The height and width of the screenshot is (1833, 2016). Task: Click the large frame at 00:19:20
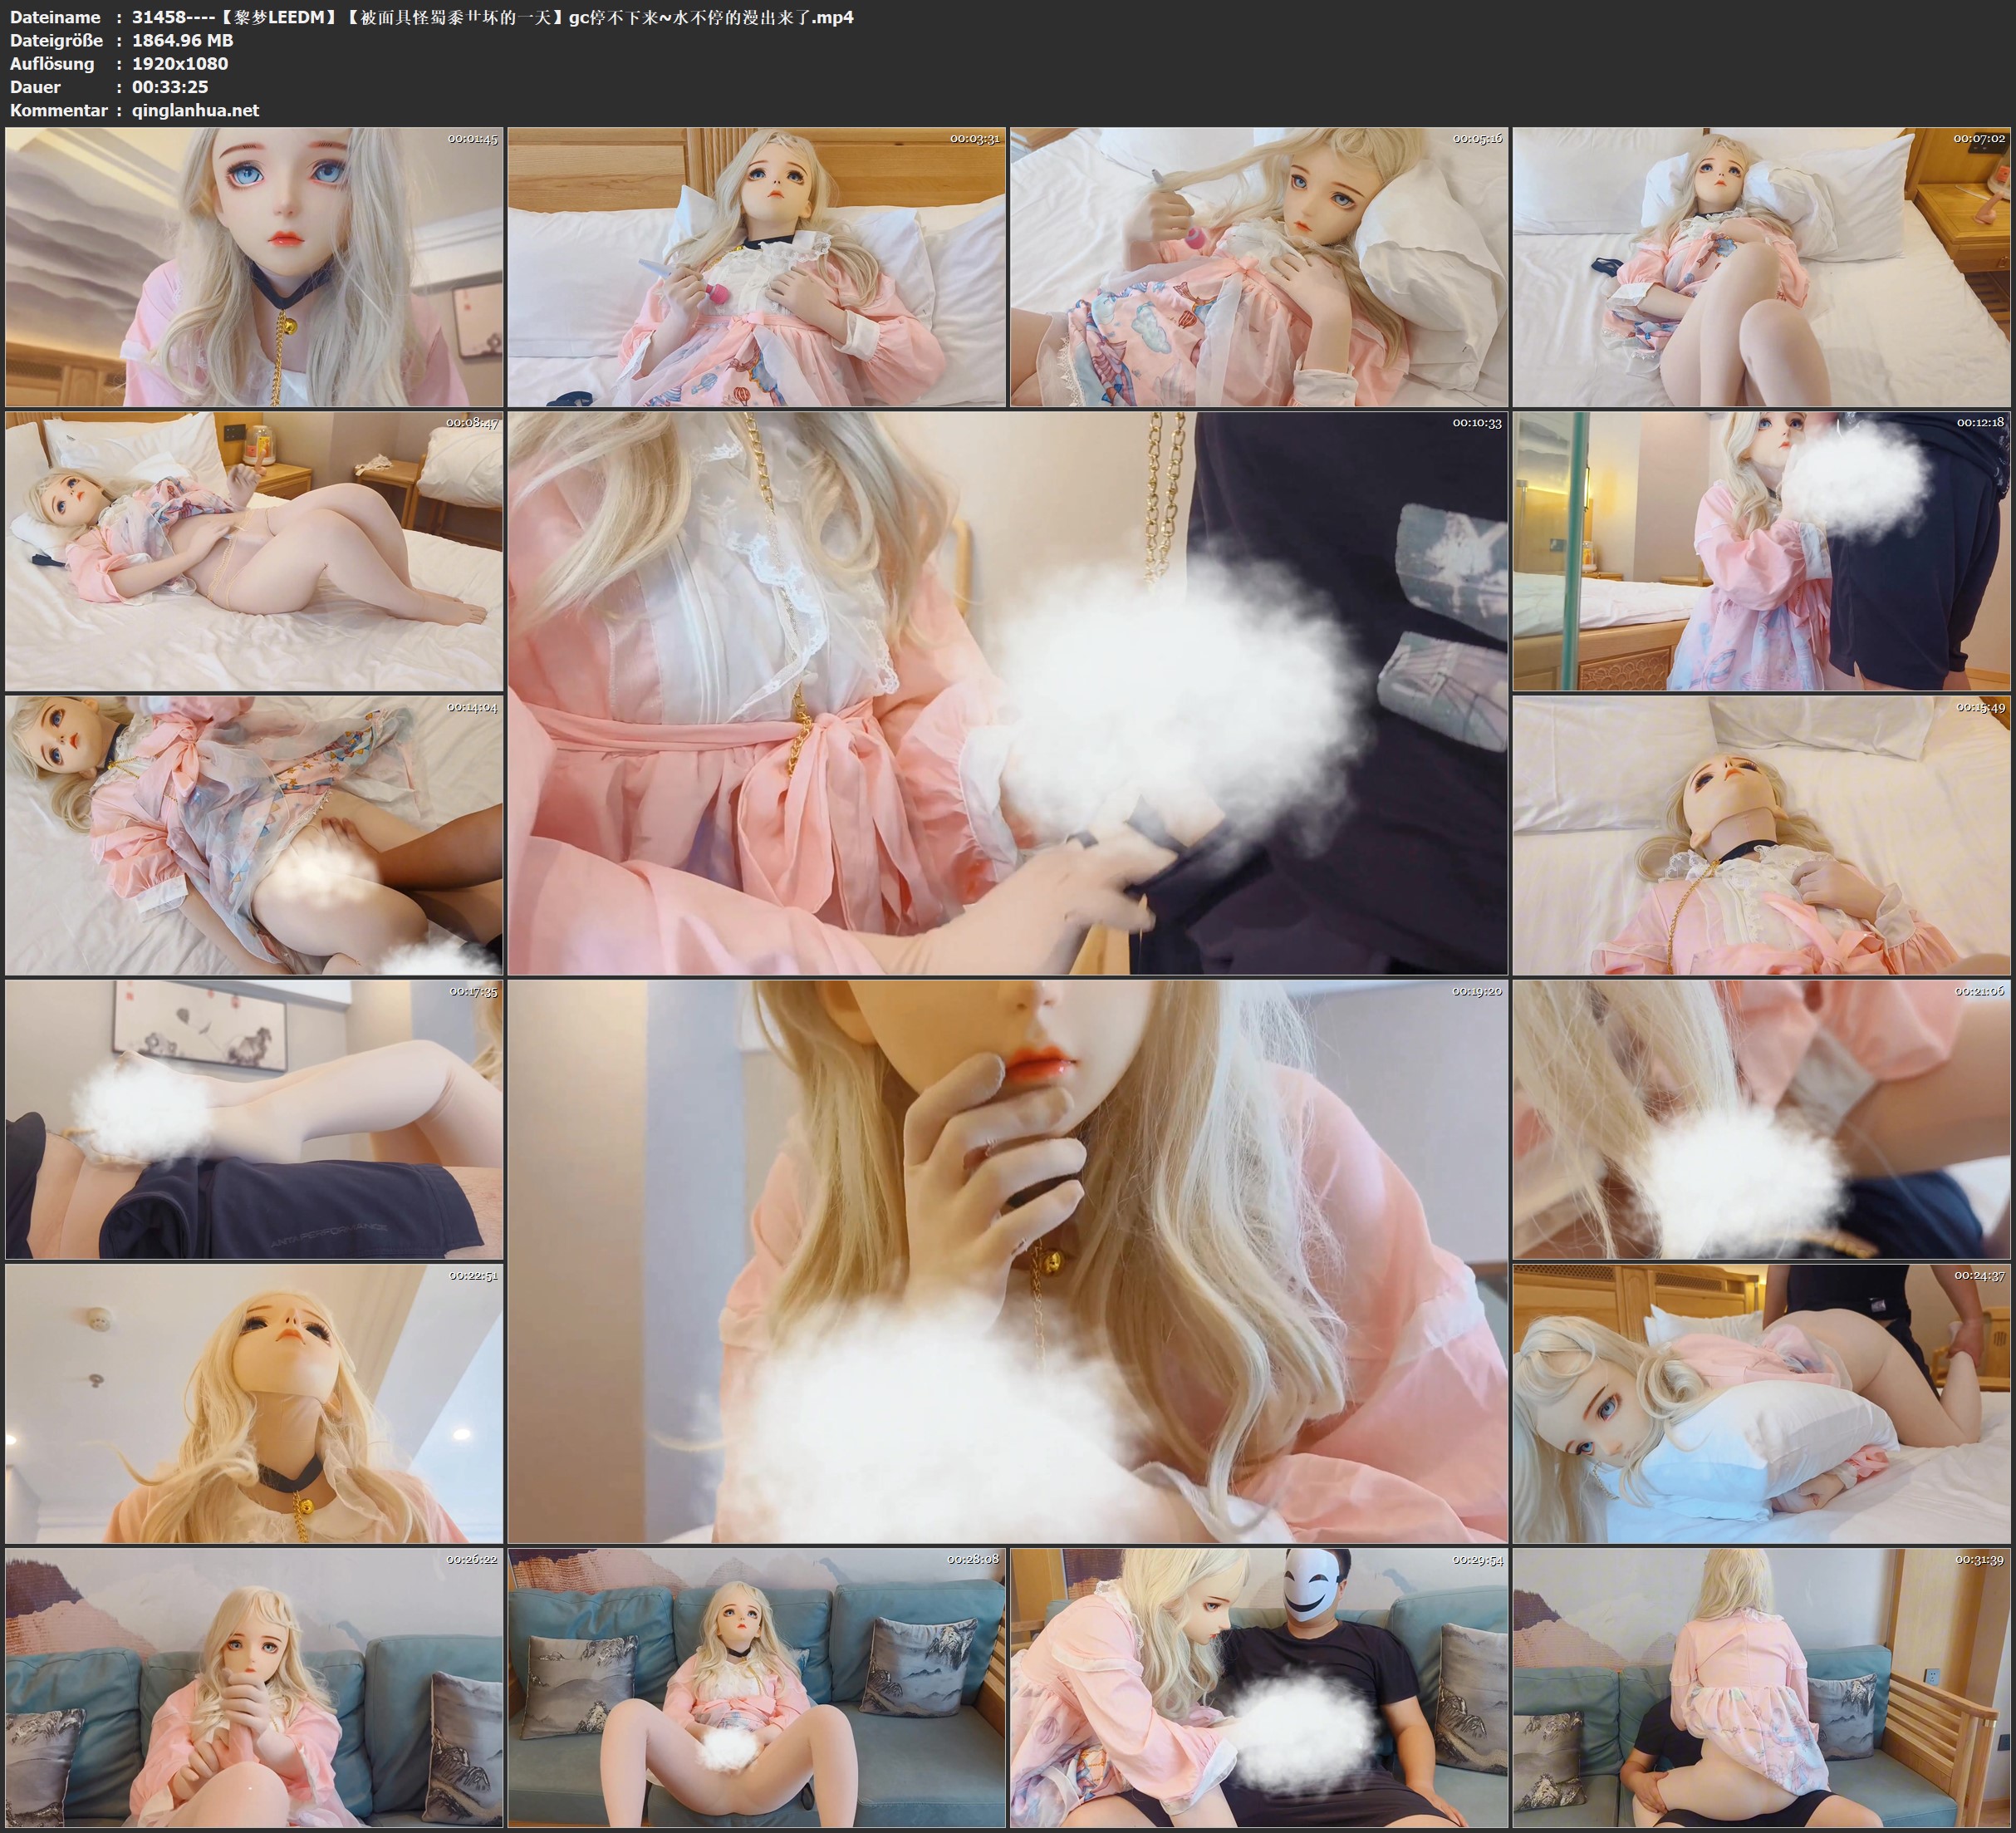tap(1007, 1261)
